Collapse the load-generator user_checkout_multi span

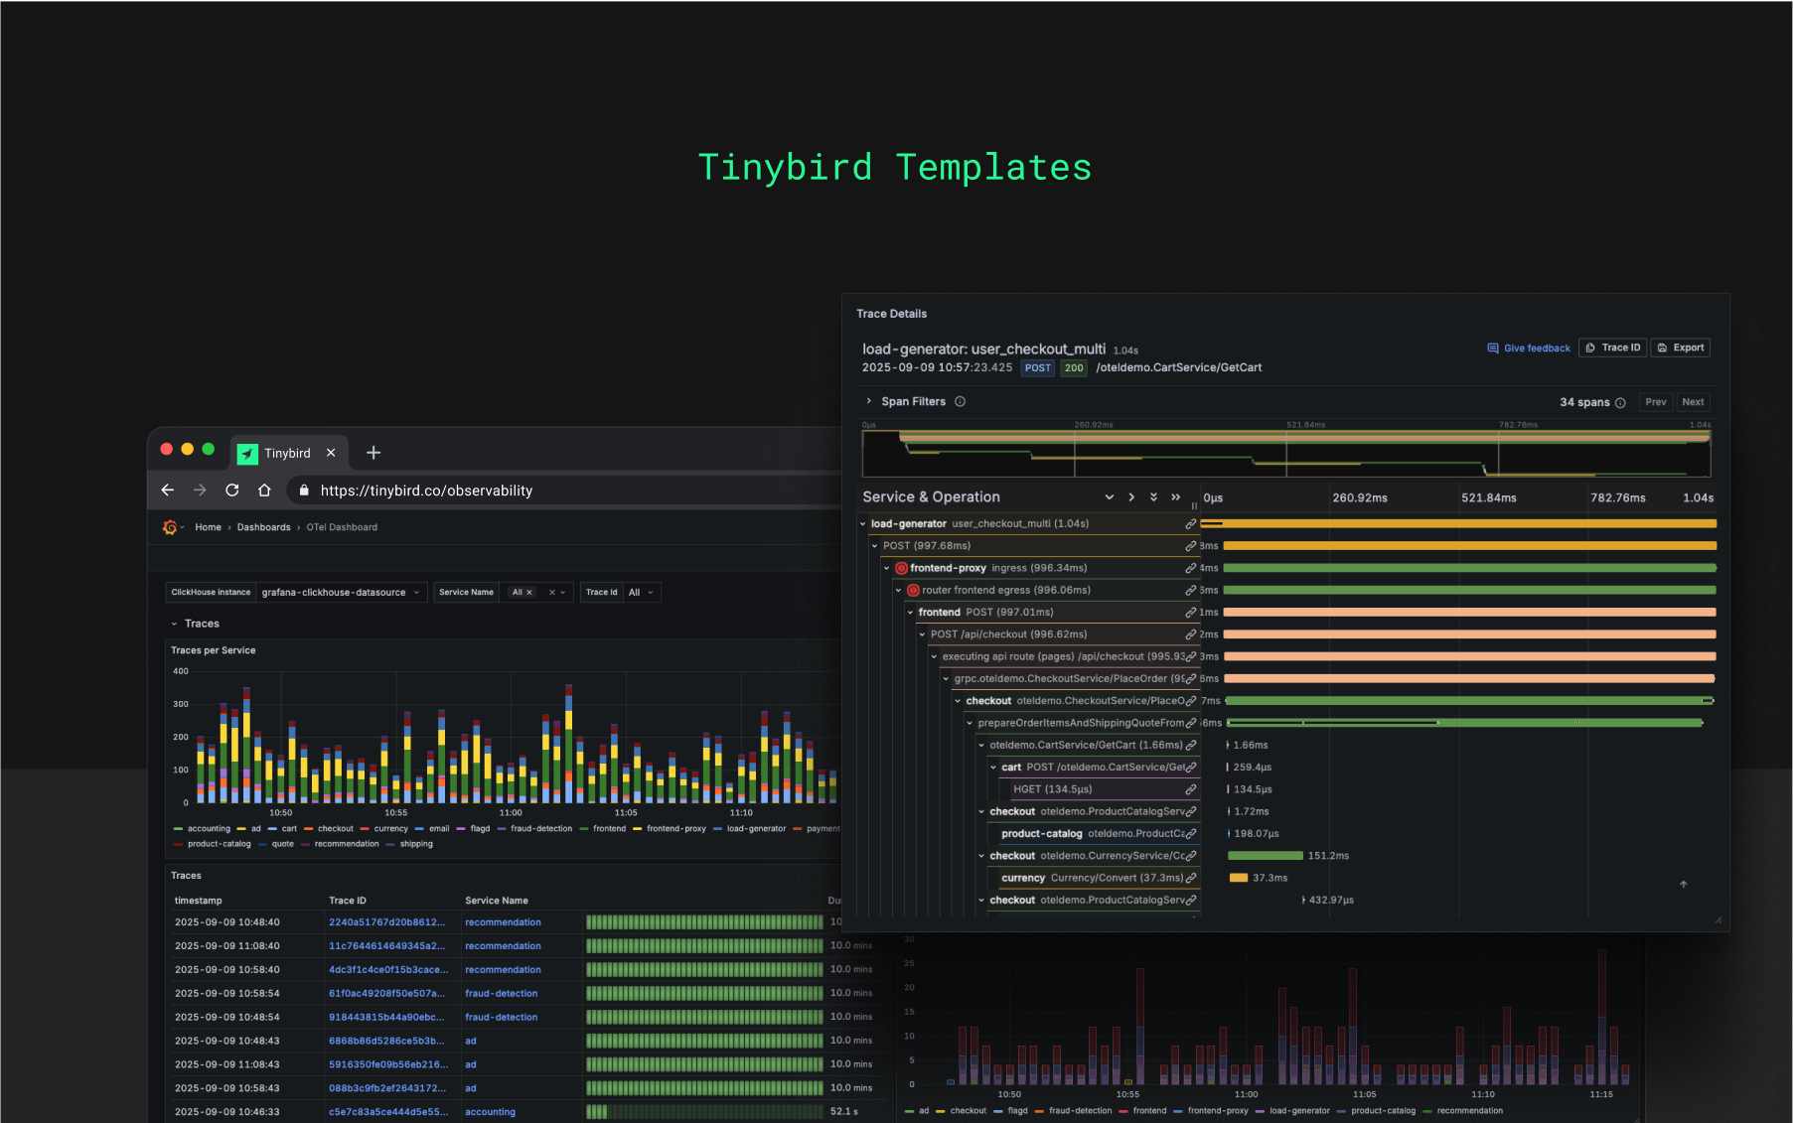(x=862, y=523)
